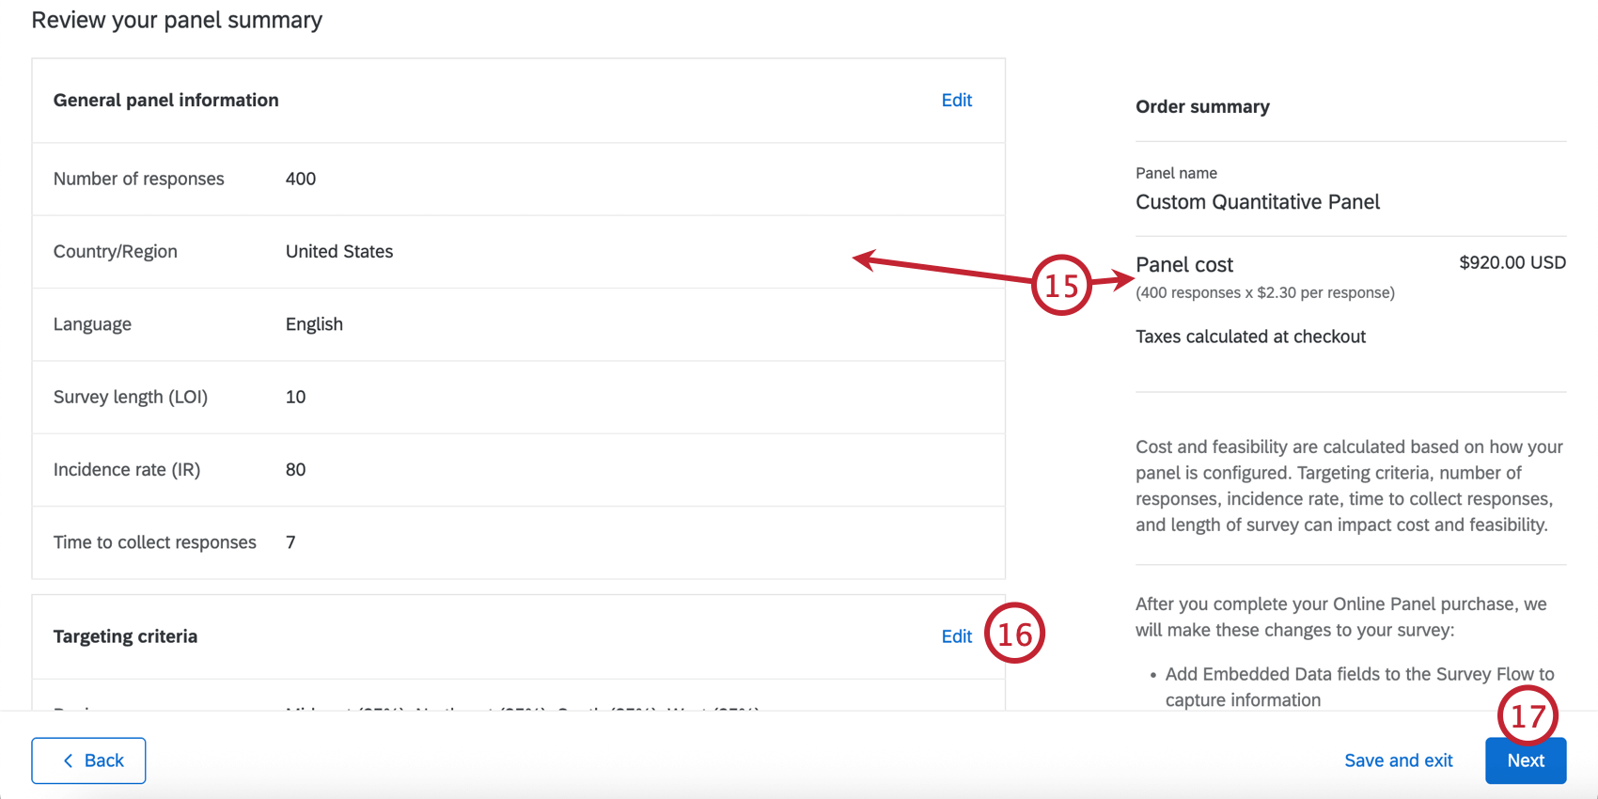Click the Back chevron arrow icon
The image size is (1598, 799).
click(x=68, y=760)
